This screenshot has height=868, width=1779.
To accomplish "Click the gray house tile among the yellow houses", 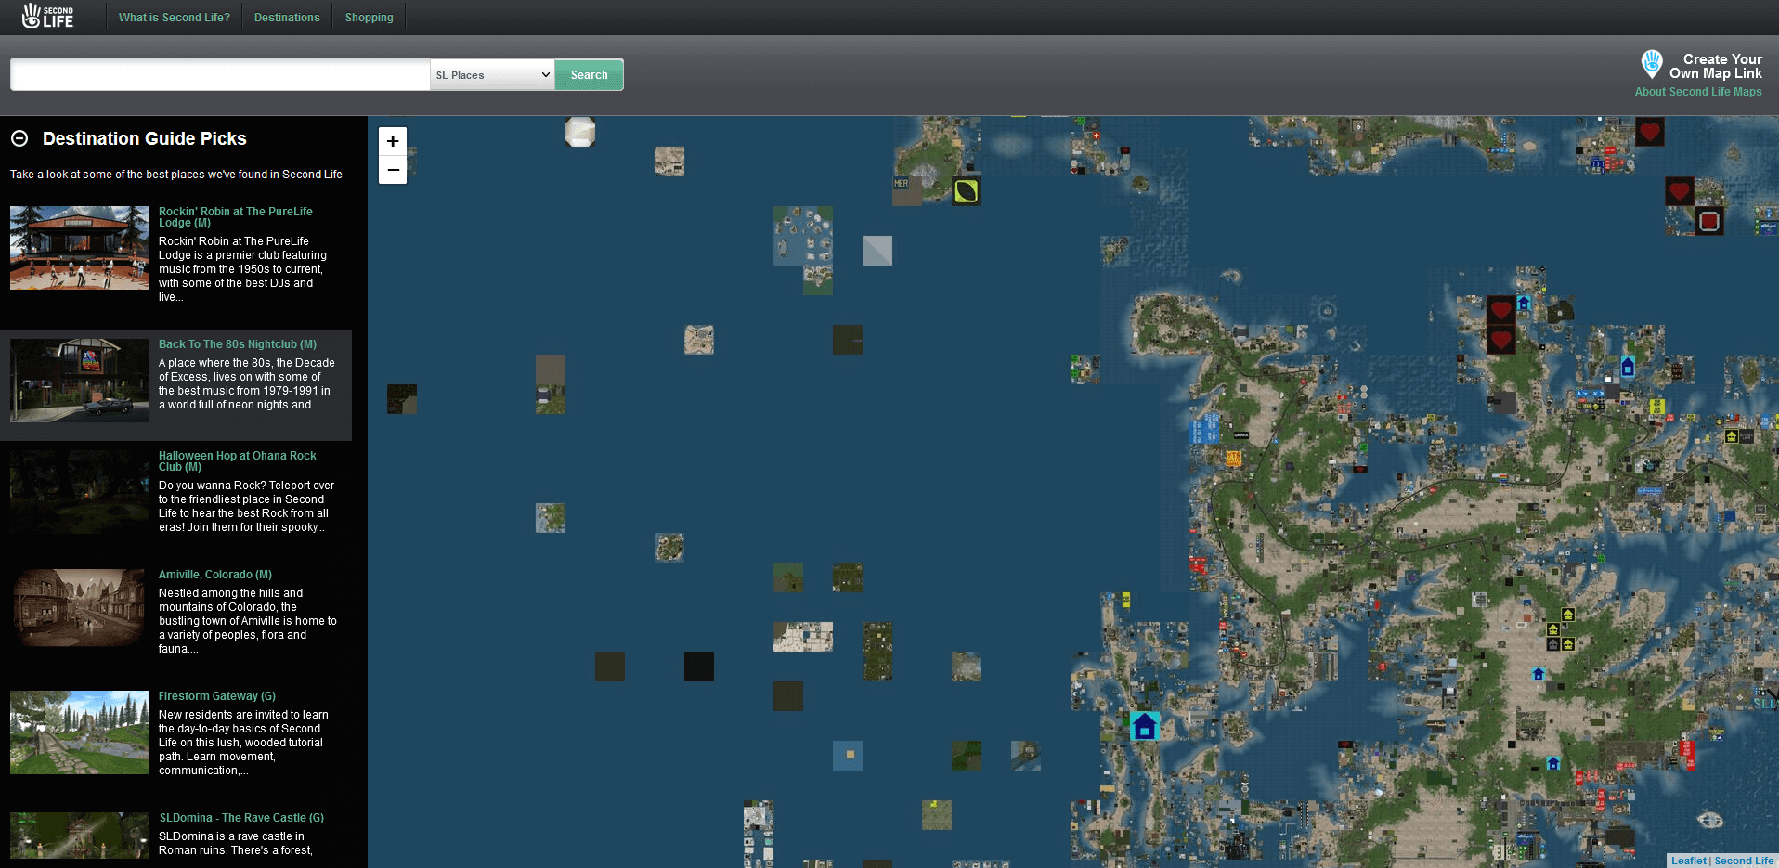I will 1553,644.
